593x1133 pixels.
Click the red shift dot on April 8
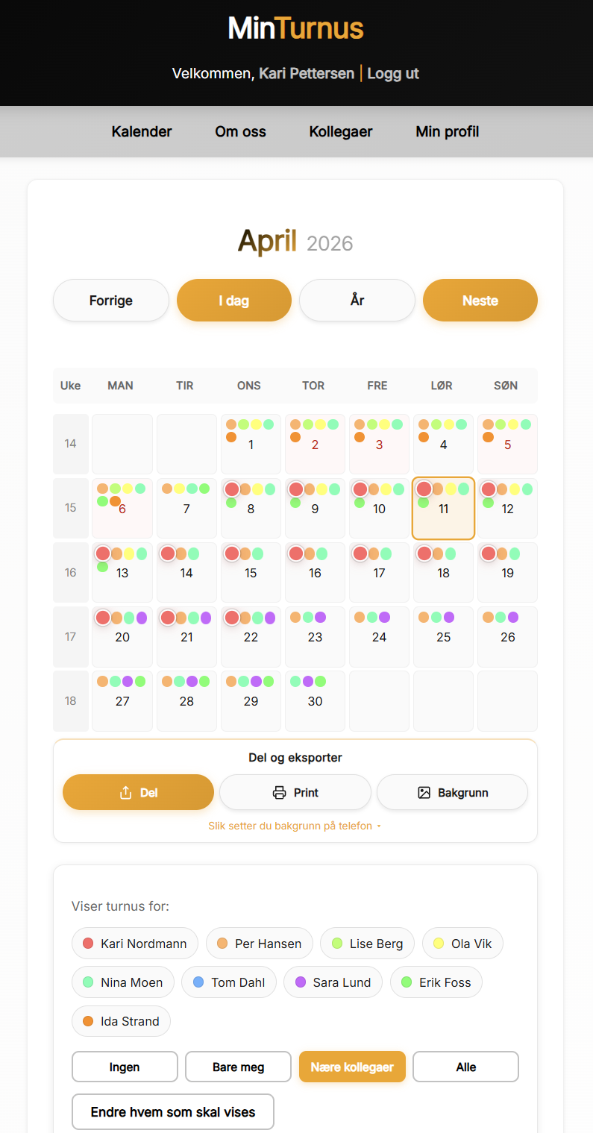[231, 489]
